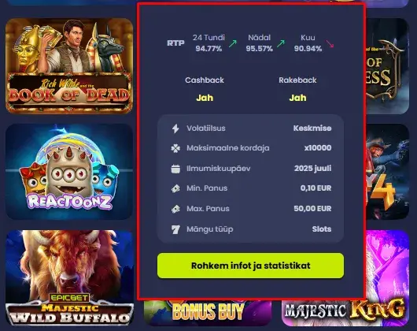
Task: Click the green arrow next to 24 Tundi RTP
Action: click(233, 43)
